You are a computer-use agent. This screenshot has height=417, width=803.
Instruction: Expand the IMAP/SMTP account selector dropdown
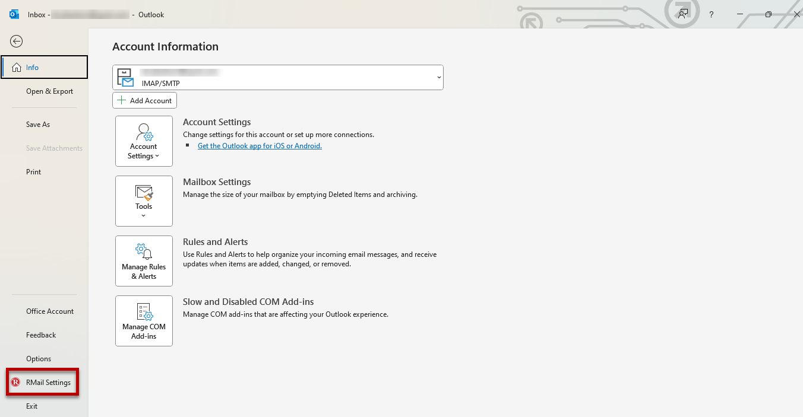[439, 78]
